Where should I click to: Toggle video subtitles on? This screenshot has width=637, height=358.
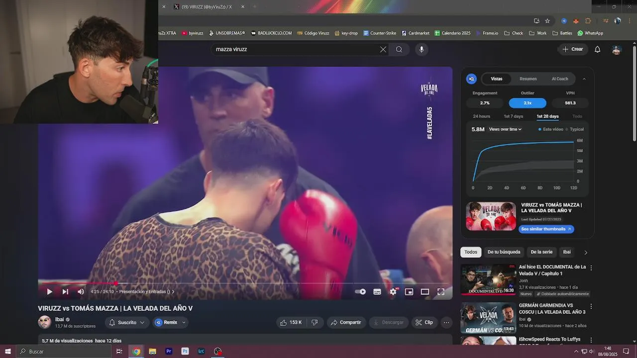(377, 292)
